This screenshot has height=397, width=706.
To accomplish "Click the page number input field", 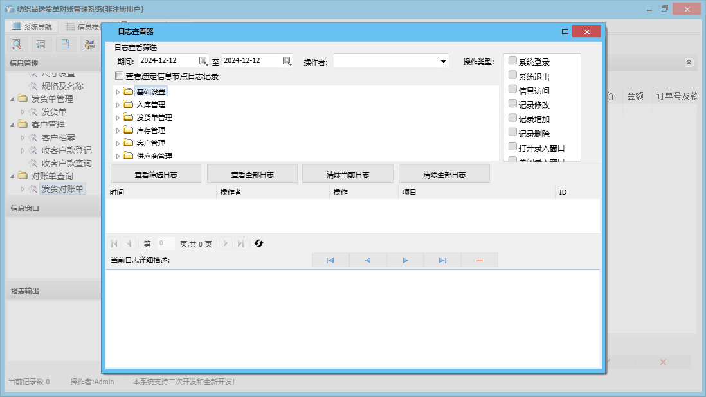I will click(x=166, y=243).
